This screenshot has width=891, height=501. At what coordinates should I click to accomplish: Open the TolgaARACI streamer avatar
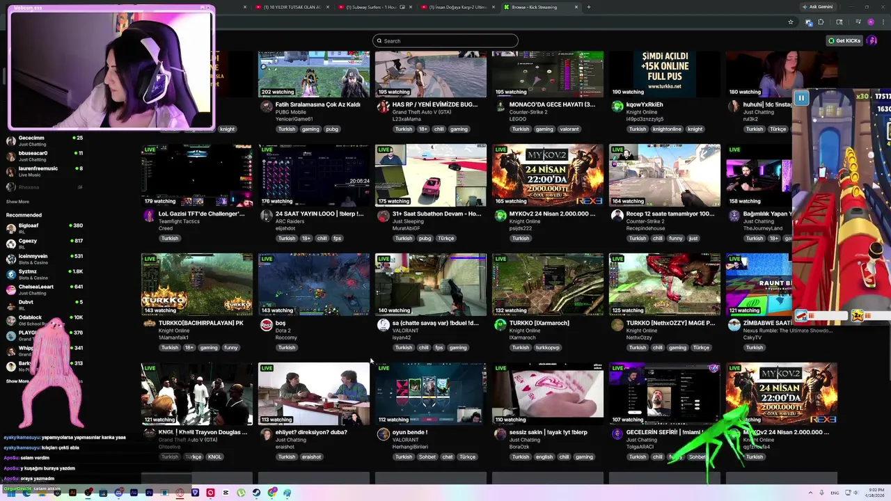617,434
